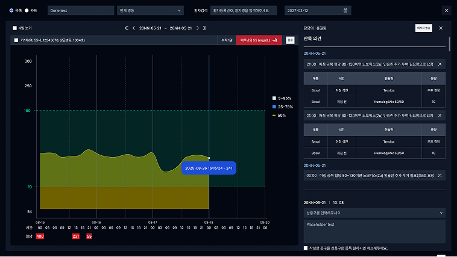The width and height of the screenshot is (457, 257).
Task: Enable the 4일 보기 checkbox
Action: (x=15, y=28)
